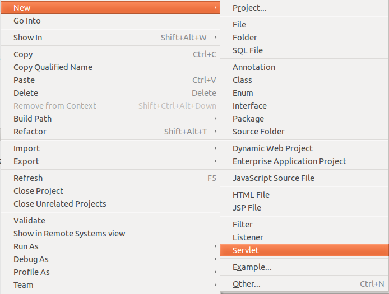Choose Delete in the context menu
This screenshot has height=294, width=389.
pyautogui.click(x=110, y=93)
